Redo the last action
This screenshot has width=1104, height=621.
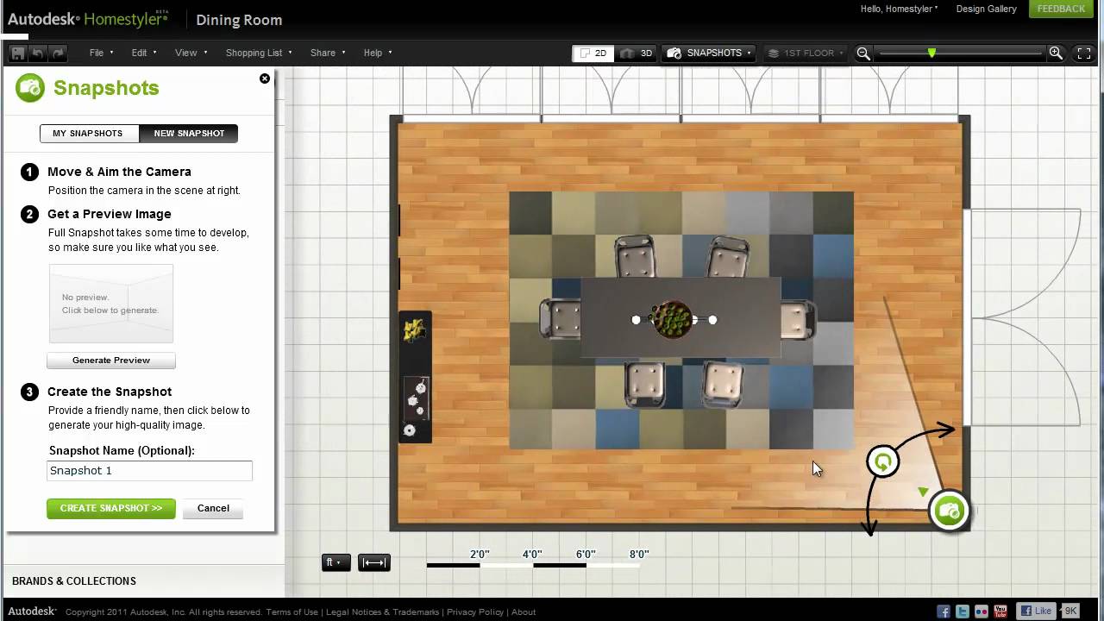pyautogui.click(x=58, y=53)
